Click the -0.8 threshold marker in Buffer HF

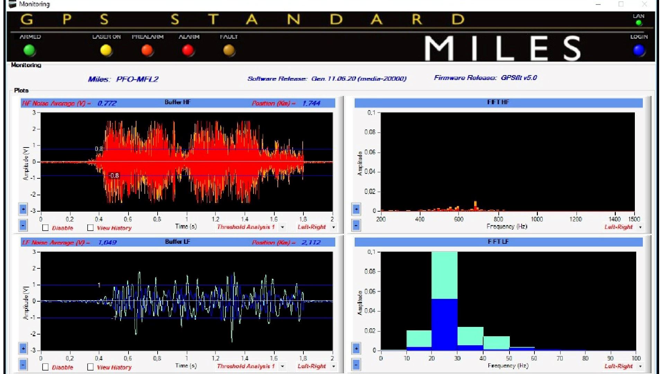pos(113,176)
